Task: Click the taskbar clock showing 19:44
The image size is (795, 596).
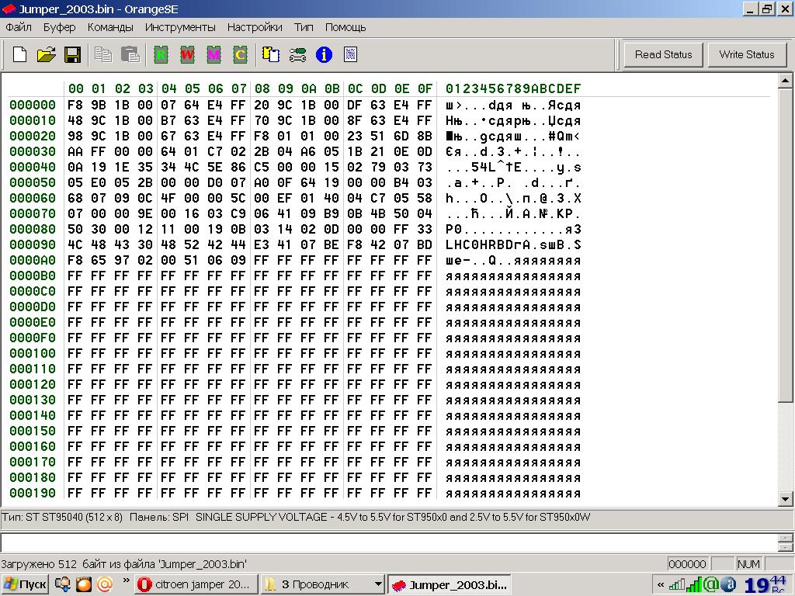Action: pos(766,585)
